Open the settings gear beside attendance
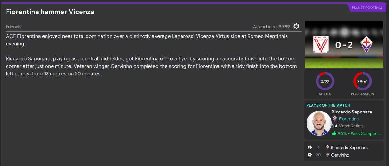 (x=296, y=27)
